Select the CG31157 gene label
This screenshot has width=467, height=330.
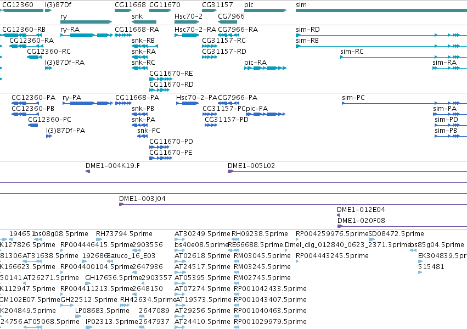[x=217, y=5]
